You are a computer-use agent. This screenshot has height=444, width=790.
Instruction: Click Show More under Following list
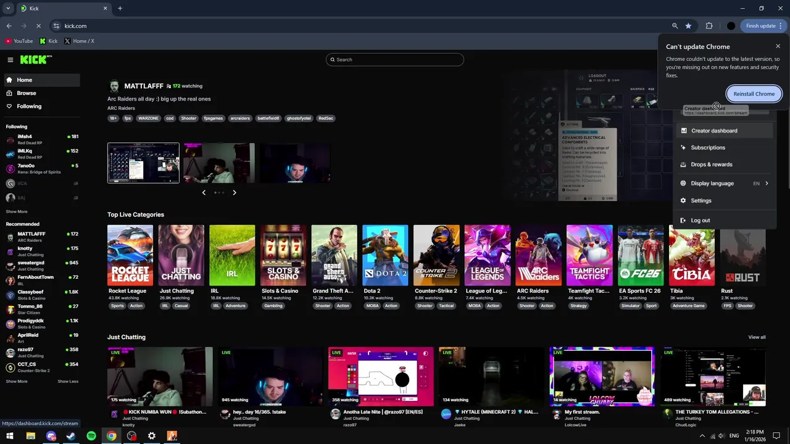[x=17, y=212]
